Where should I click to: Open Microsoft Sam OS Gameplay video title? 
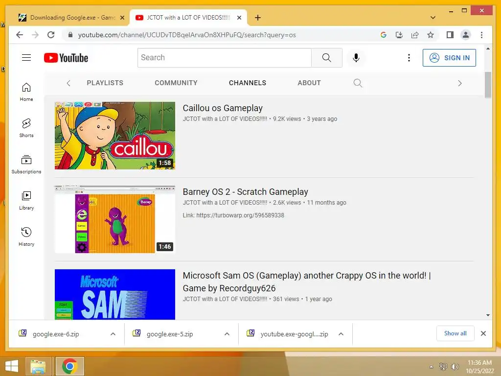tap(306, 282)
